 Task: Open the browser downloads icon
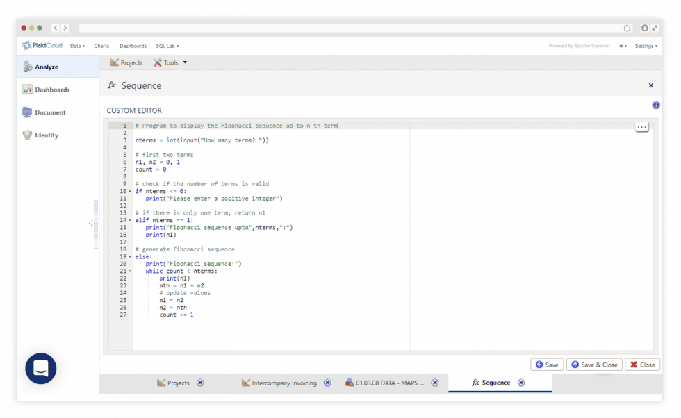(645, 28)
